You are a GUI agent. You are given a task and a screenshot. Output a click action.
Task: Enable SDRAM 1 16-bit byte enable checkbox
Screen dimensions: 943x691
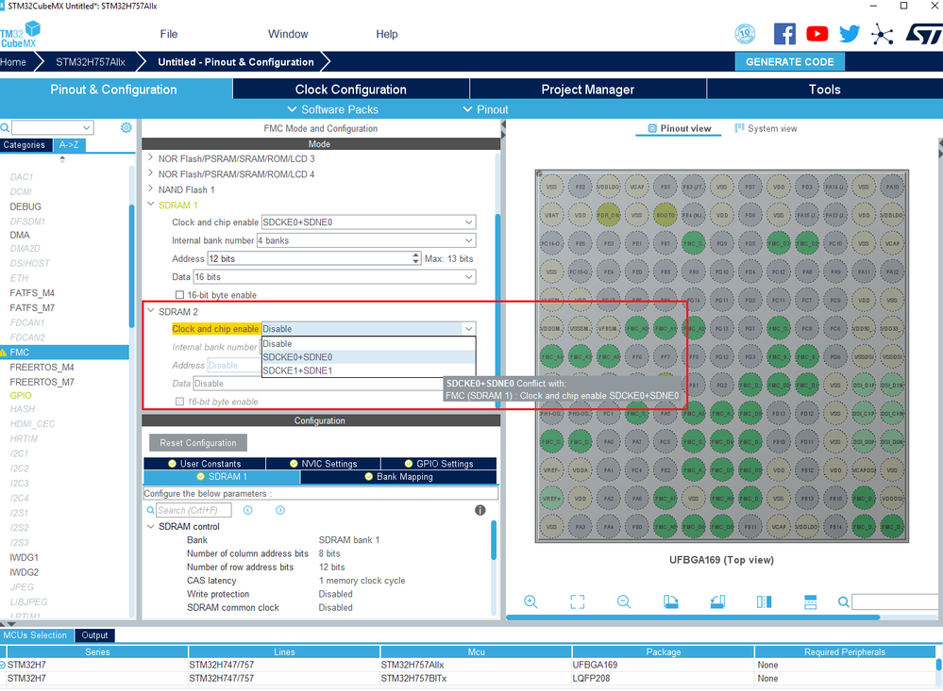coord(179,295)
